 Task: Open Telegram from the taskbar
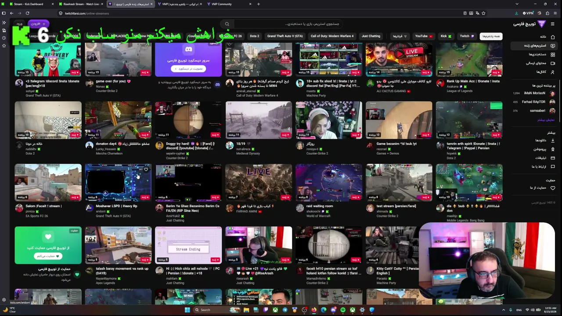coord(285,310)
